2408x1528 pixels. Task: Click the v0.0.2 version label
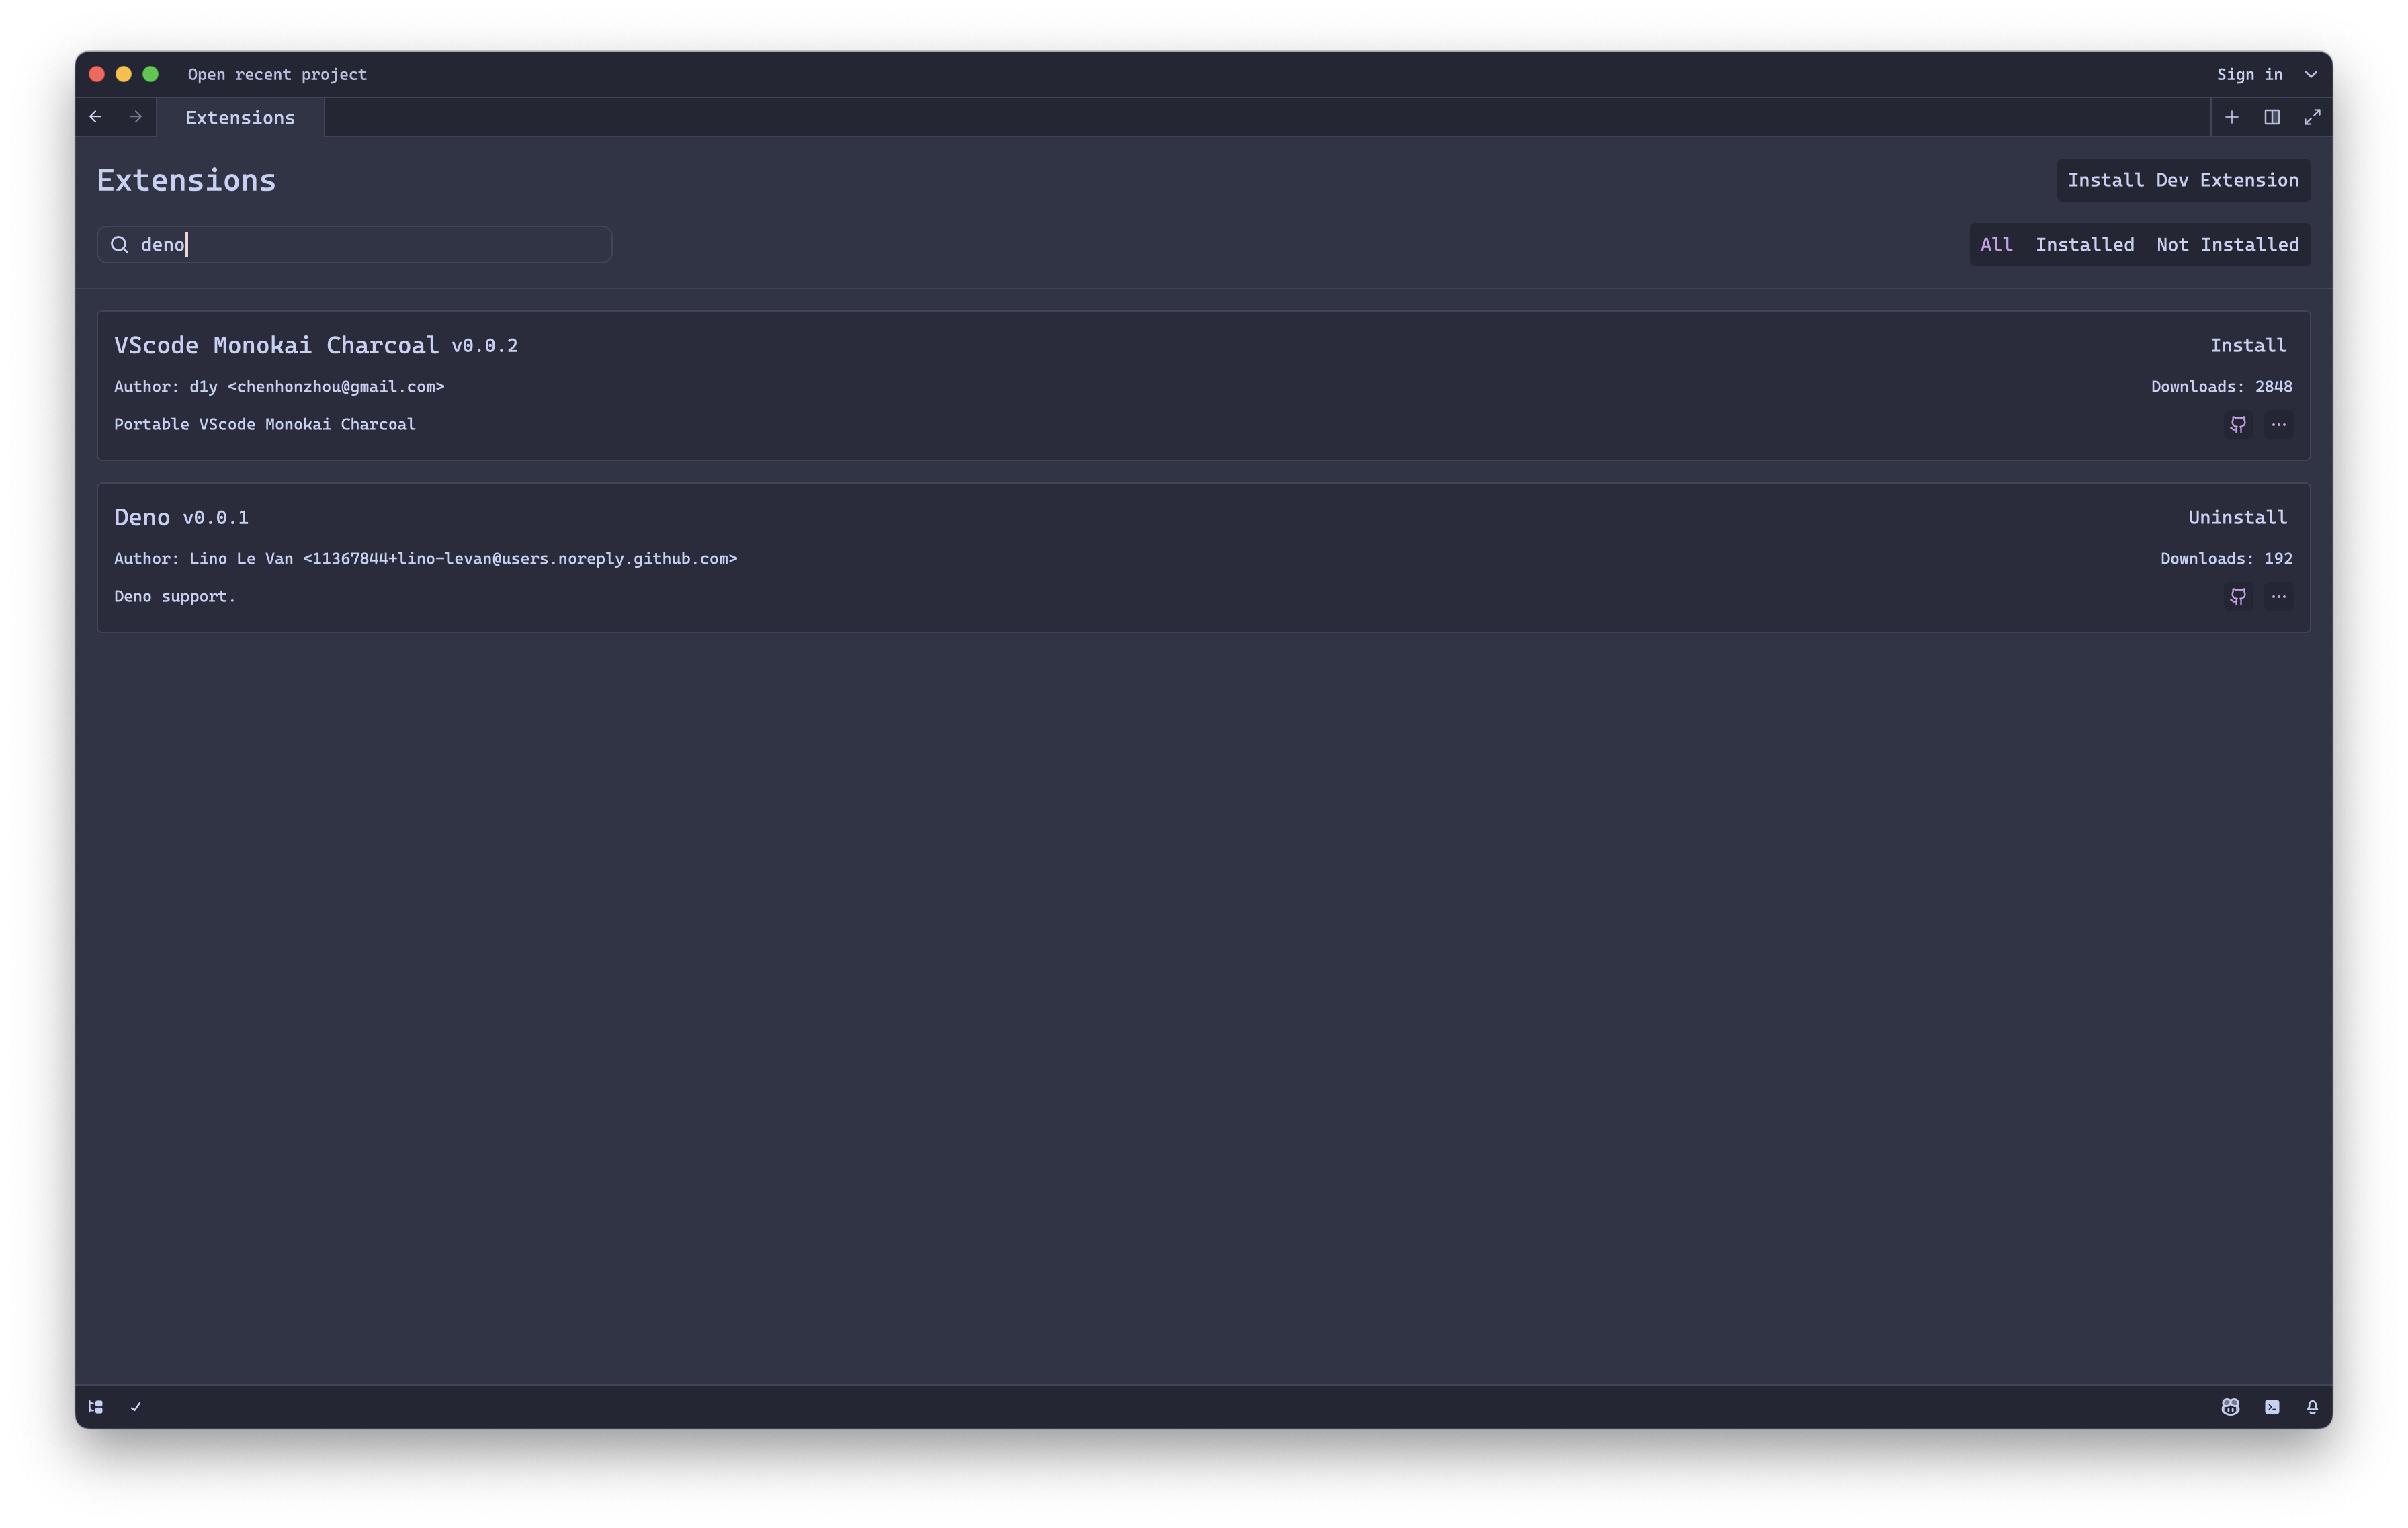tap(484, 346)
